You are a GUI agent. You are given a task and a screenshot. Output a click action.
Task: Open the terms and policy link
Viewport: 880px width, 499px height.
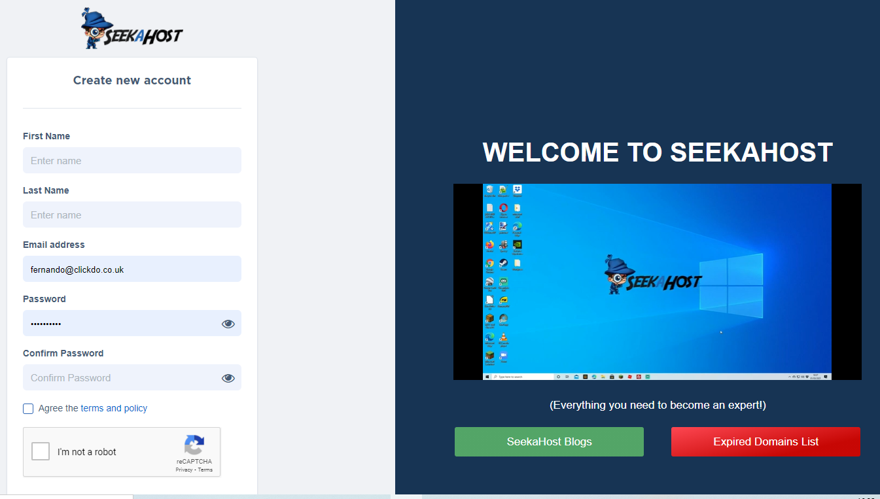[114, 408]
